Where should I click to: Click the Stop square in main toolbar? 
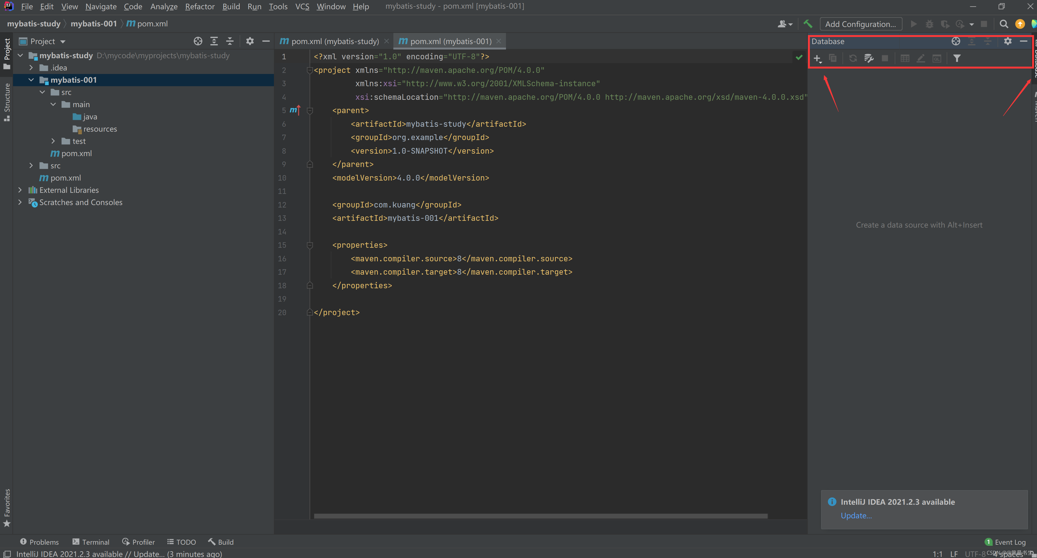[x=984, y=24]
